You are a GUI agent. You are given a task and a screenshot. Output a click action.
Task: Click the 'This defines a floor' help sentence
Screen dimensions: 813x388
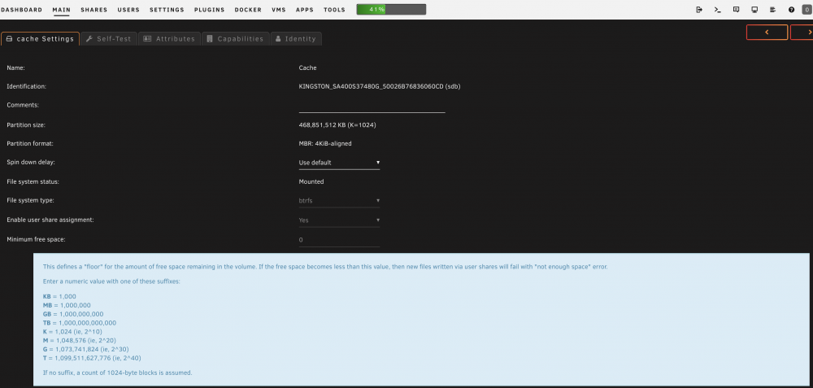(x=325, y=267)
